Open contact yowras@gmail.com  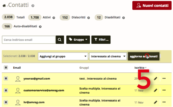coord(37,79)
